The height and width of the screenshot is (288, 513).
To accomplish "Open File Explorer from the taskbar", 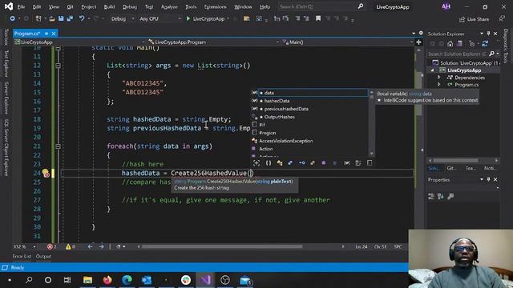I will pos(87,280).
